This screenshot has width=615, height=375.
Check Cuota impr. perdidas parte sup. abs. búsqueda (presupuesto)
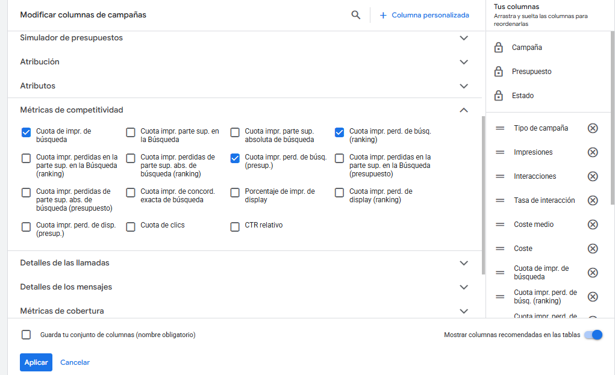pos(27,193)
